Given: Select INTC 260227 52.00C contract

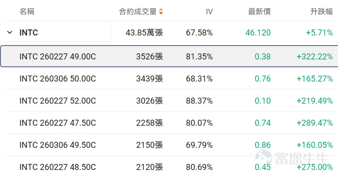Looking at the screenshot, I should (58, 101).
